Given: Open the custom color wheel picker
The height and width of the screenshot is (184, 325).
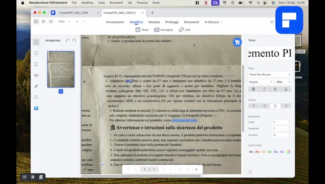Looking at the screenshot, I should coord(288,152).
